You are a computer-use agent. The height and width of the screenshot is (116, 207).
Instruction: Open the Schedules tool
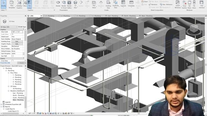(131, 4)
